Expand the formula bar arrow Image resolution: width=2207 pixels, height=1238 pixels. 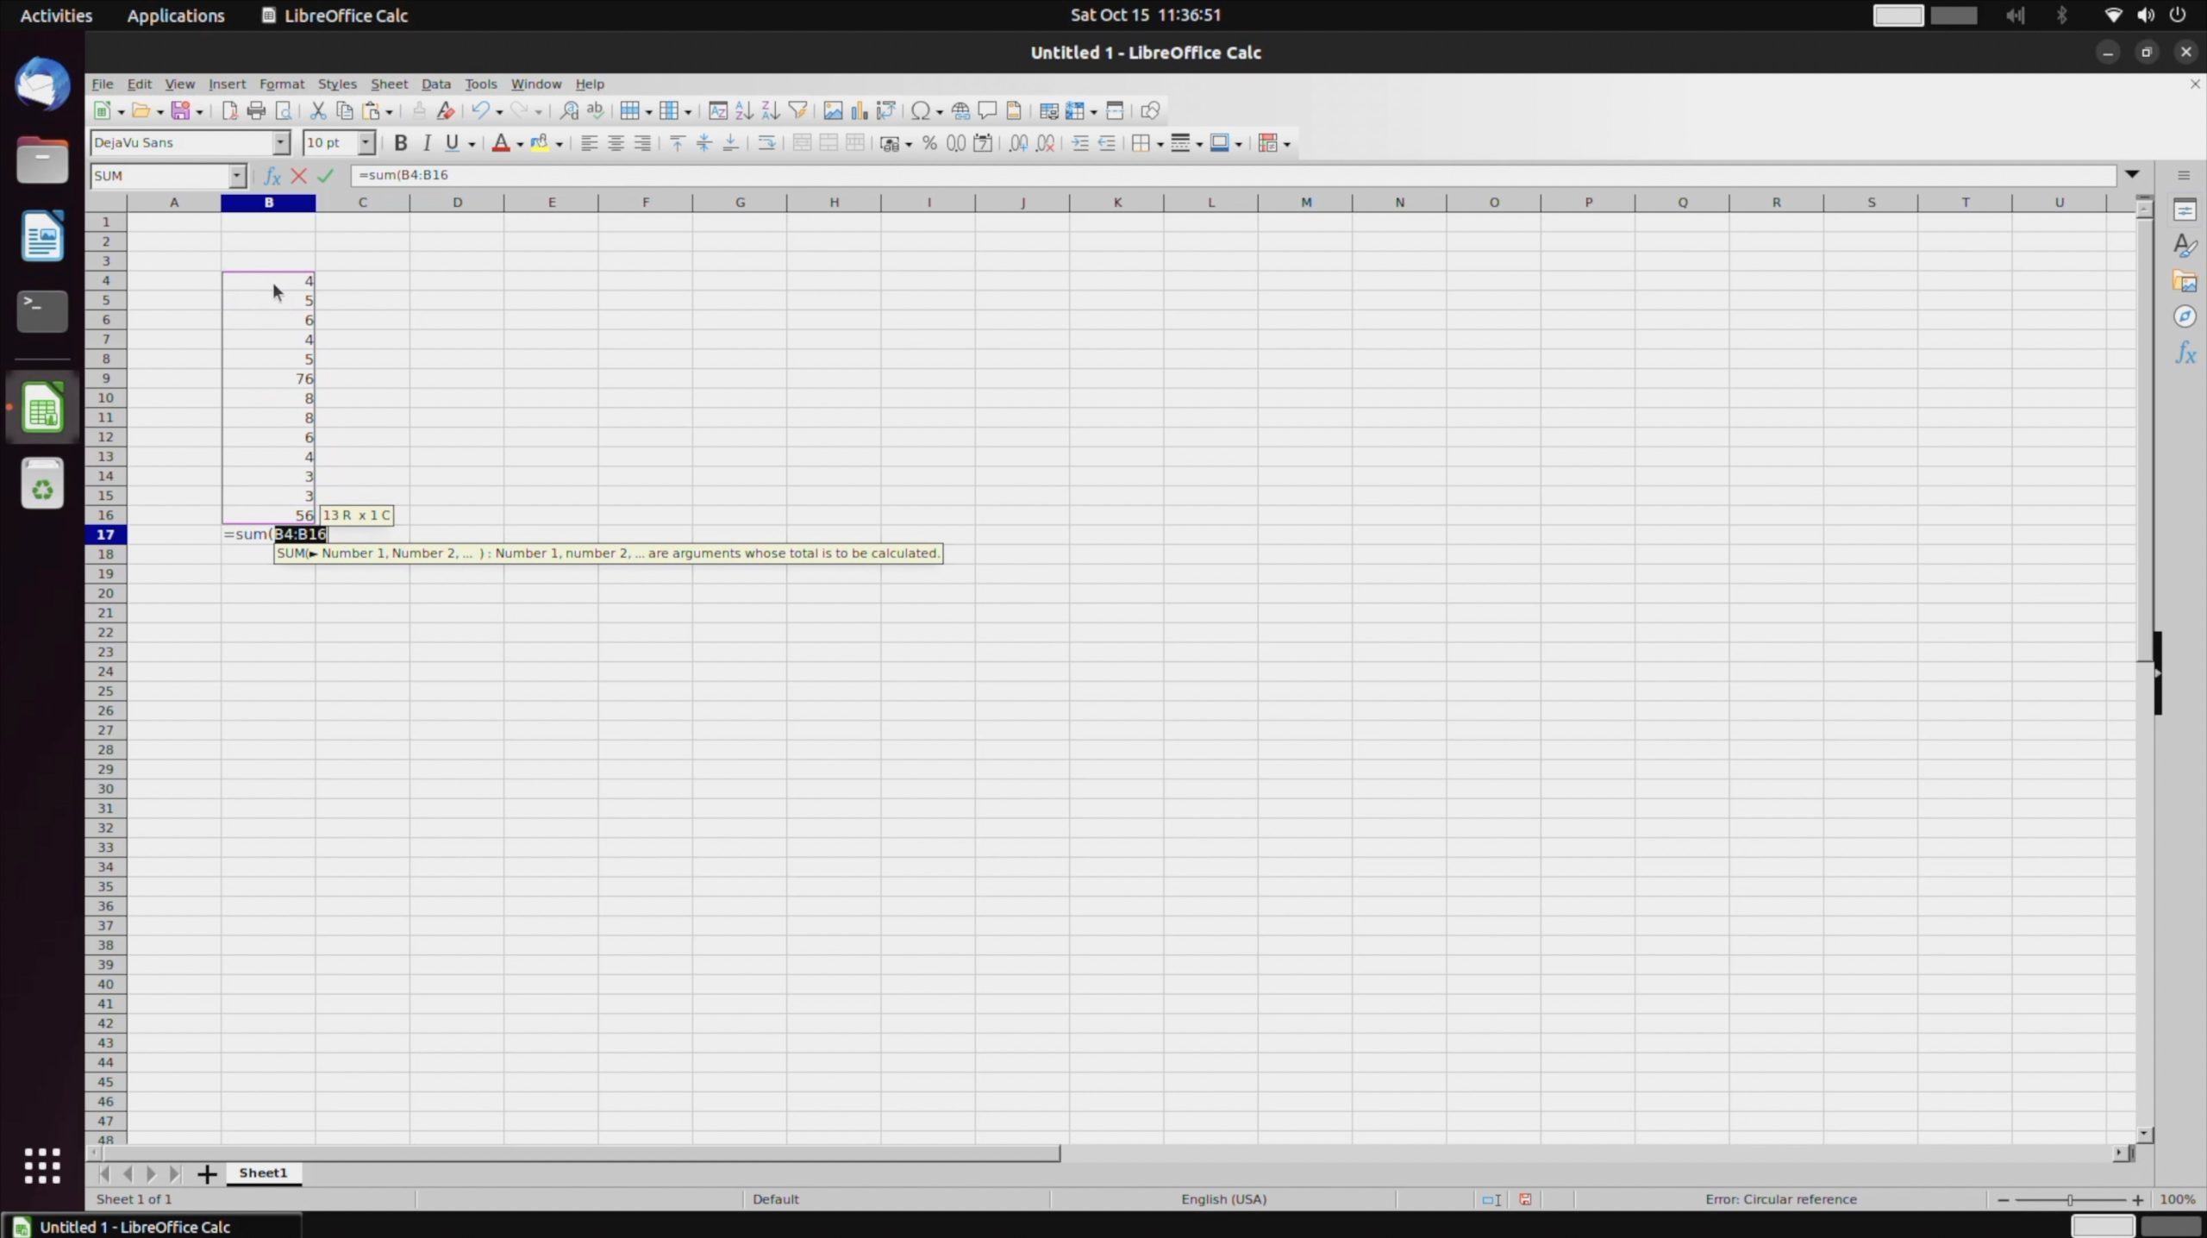[2132, 175]
